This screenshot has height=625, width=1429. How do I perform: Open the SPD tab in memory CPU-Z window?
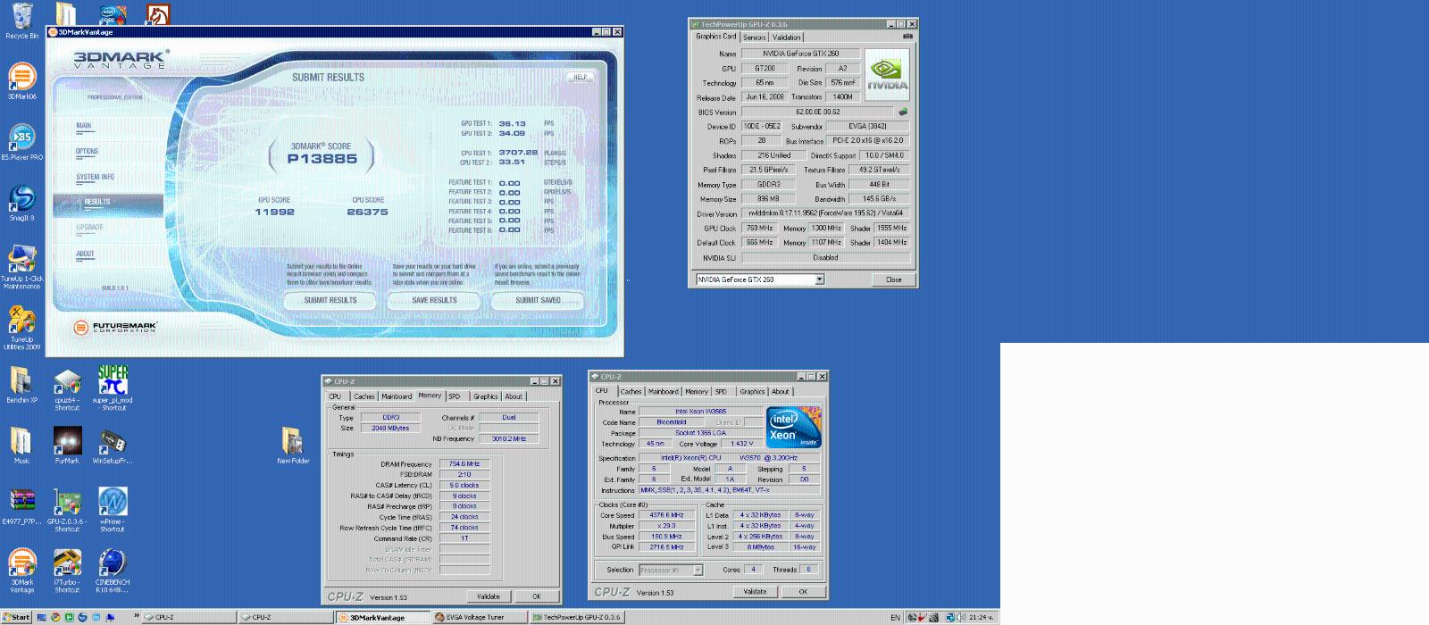click(455, 396)
